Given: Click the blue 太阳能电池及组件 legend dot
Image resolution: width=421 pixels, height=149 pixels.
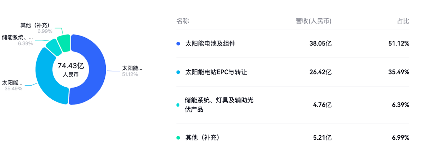Looking at the screenshot, I should 178,44.
